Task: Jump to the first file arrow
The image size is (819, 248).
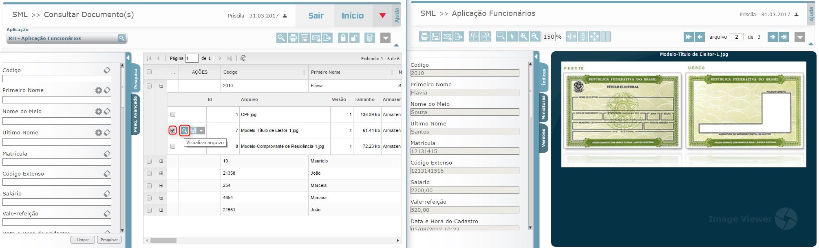Action: point(689,37)
